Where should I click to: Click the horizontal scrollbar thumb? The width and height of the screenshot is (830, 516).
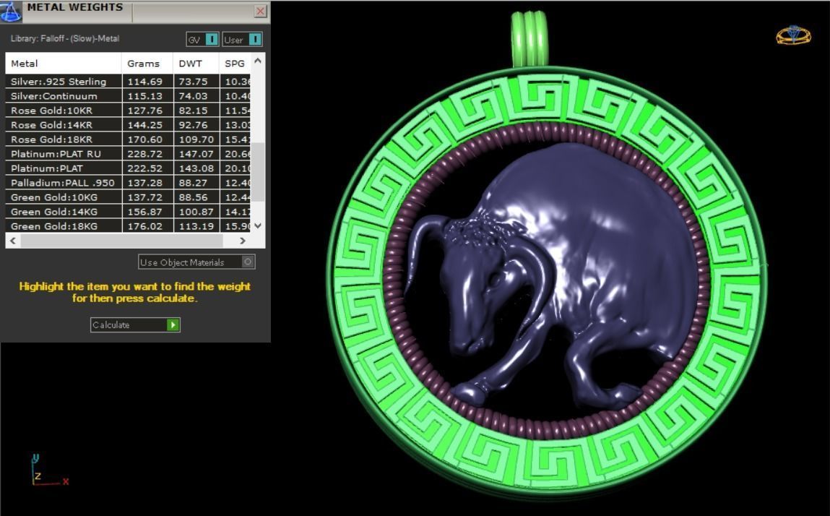click(122, 241)
